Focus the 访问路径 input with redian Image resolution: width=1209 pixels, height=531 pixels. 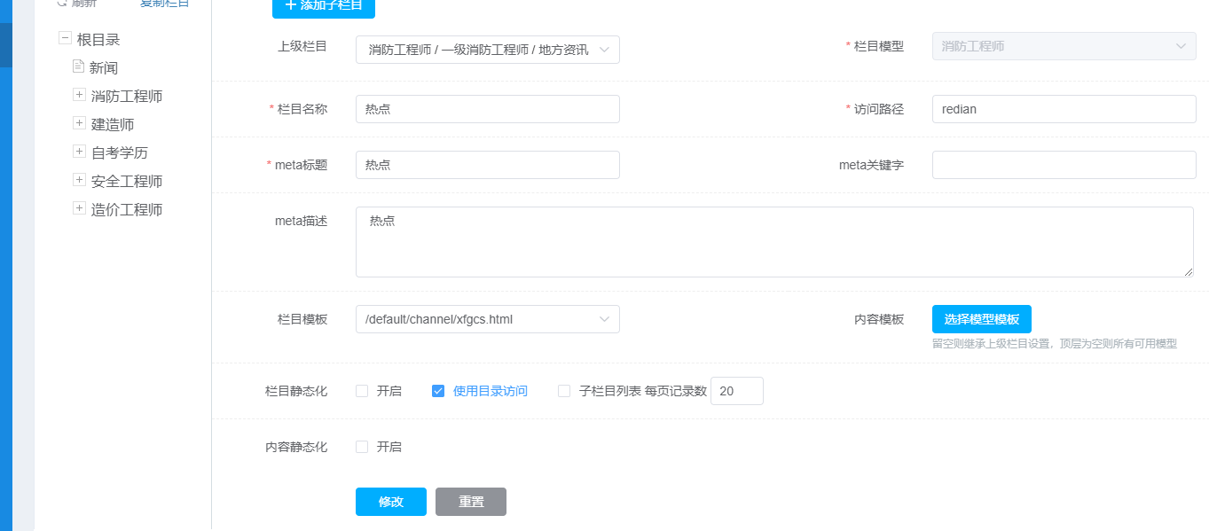pos(1064,109)
